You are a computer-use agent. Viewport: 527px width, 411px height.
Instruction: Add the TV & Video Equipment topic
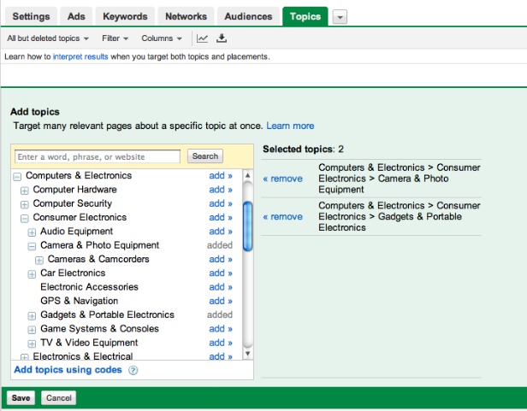(x=221, y=343)
